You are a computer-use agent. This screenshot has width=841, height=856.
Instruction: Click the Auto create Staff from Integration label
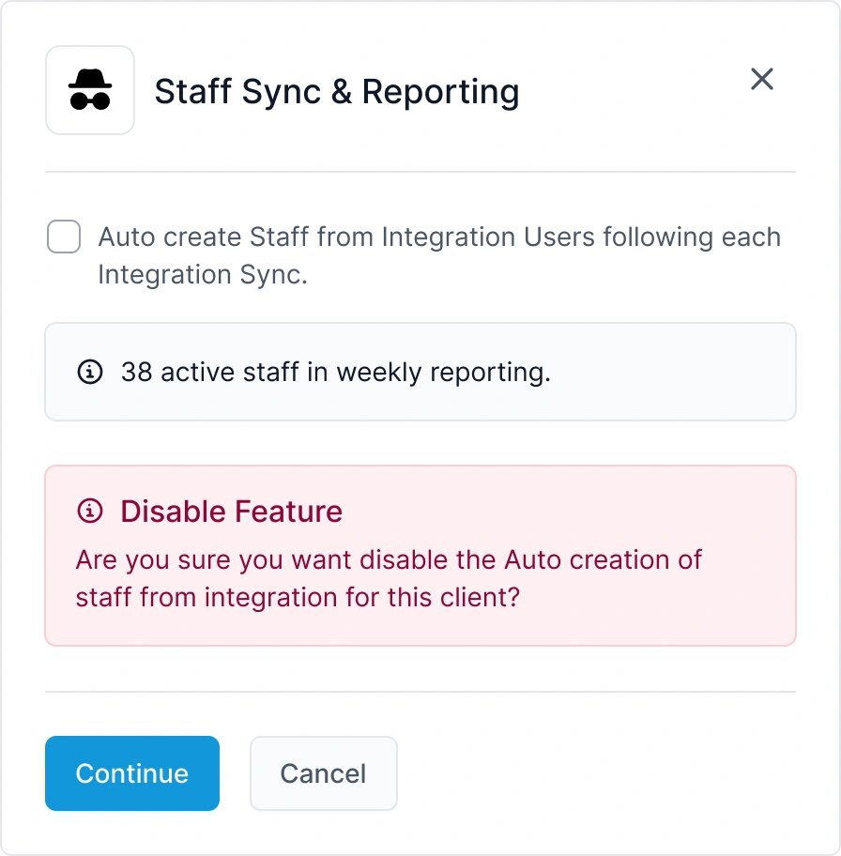point(439,255)
